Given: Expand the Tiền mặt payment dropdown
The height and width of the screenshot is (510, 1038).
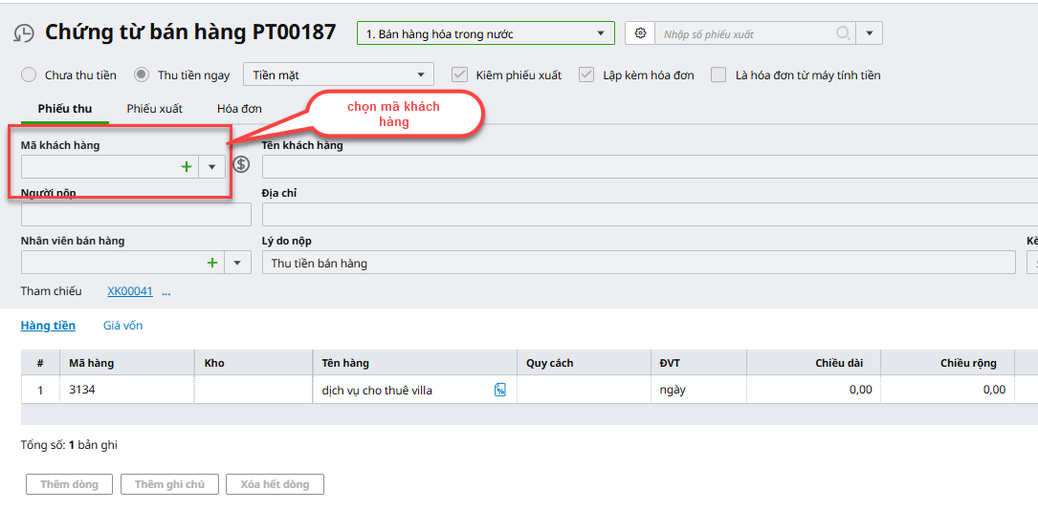Looking at the screenshot, I should (x=420, y=74).
